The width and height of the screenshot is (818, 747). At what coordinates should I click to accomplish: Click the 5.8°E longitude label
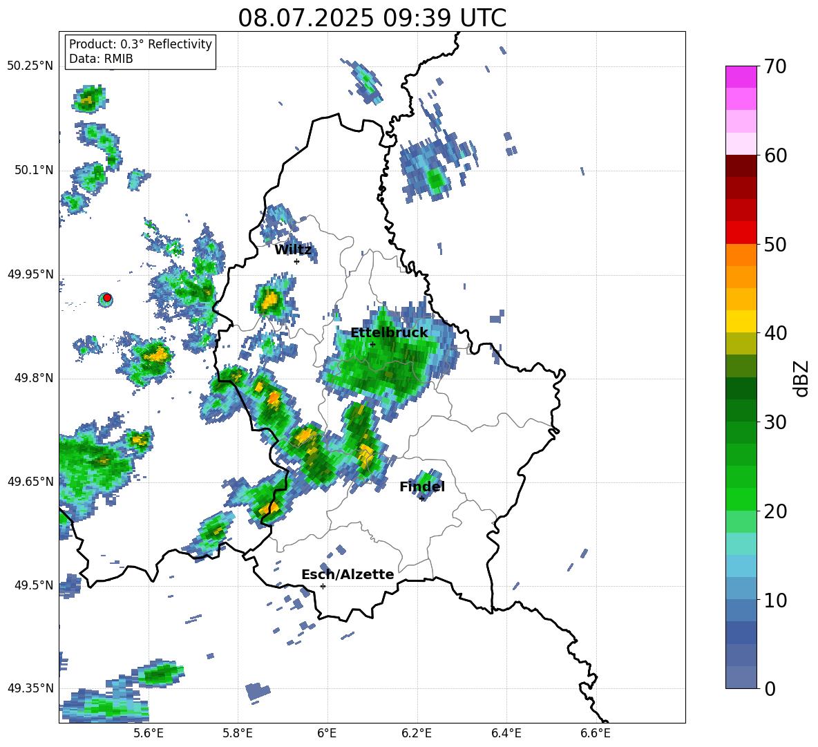[238, 733]
